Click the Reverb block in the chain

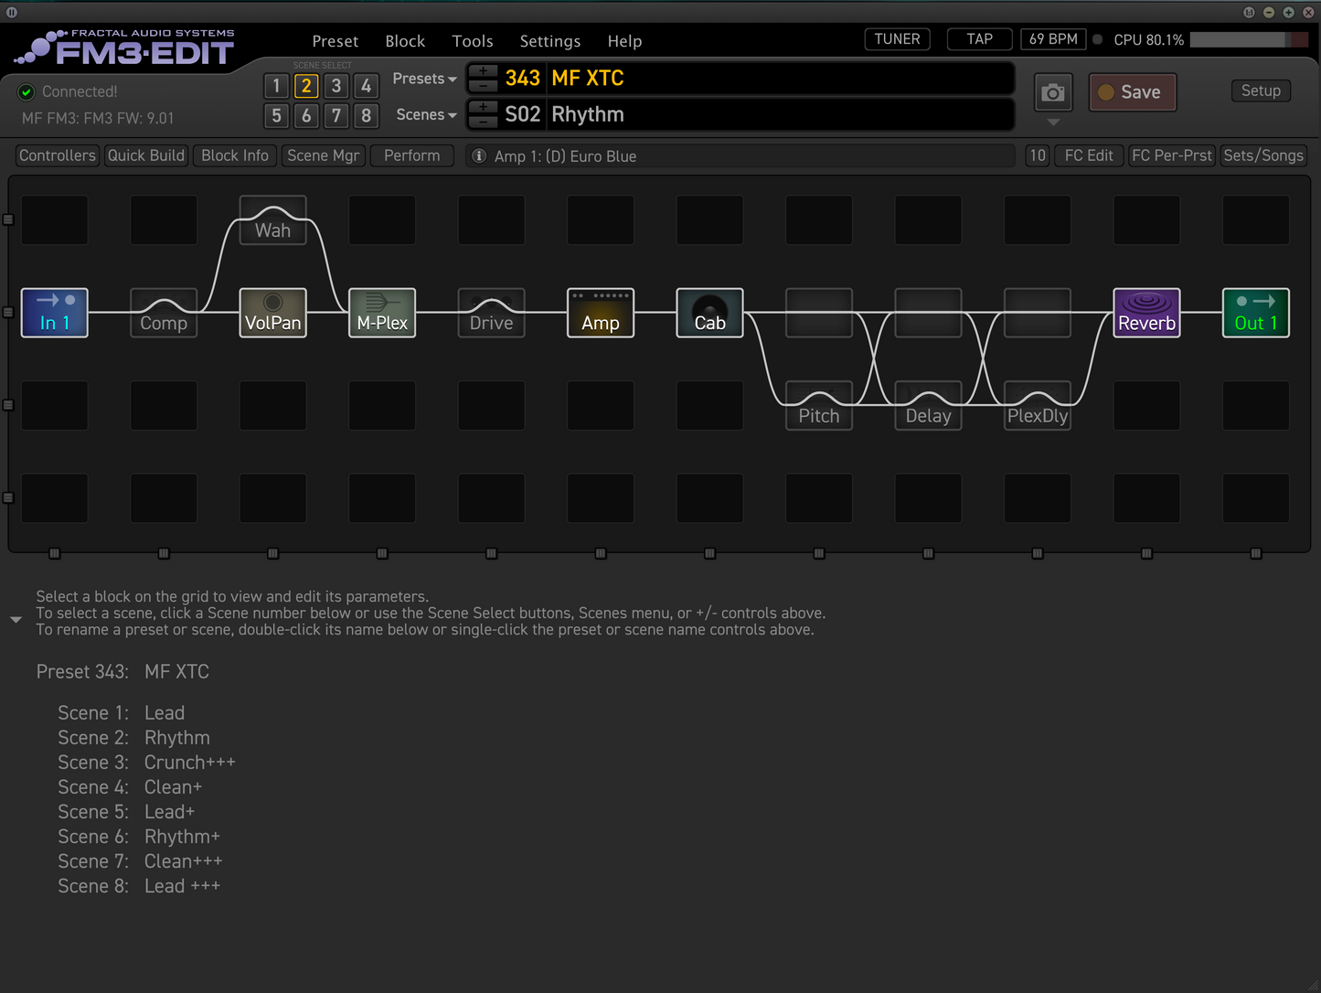[x=1146, y=313]
